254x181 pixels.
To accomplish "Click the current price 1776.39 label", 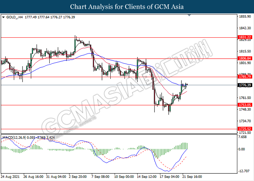I will 245,85.
